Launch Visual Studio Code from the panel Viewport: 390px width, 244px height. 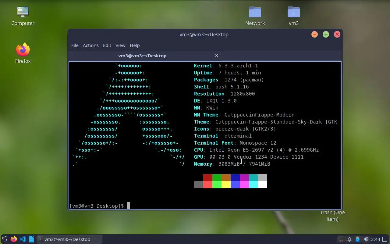point(22,239)
